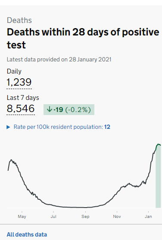This screenshot has height=240, width=162.
Task: Click the Daily deaths figure 1,239
Action: (19, 82)
